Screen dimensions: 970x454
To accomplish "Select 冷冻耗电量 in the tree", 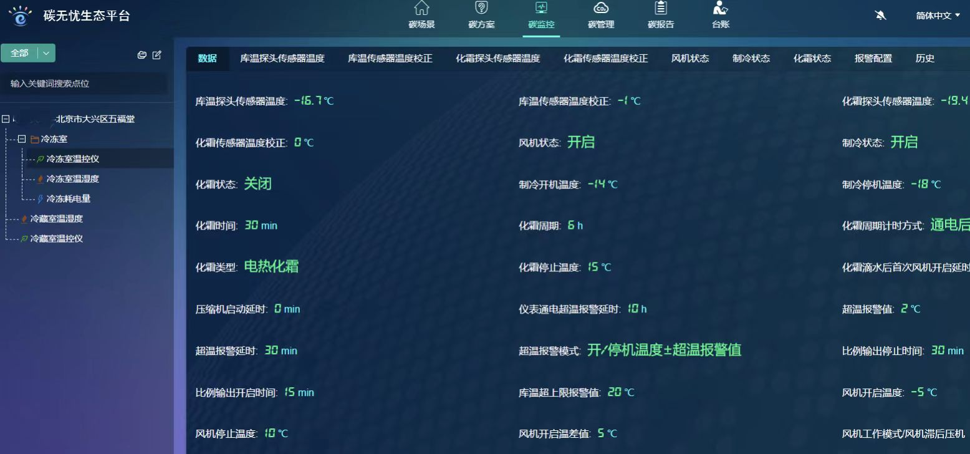I will (69, 199).
